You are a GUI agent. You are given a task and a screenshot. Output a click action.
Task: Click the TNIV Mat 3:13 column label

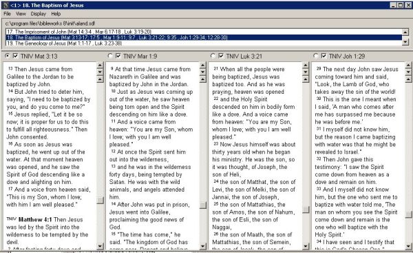[x=39, y=56]
